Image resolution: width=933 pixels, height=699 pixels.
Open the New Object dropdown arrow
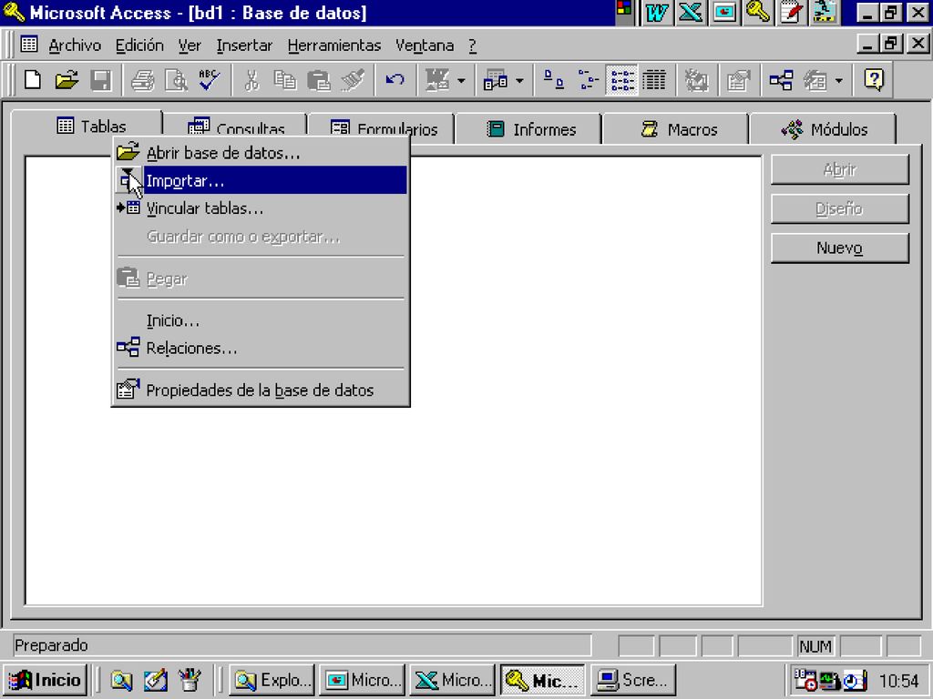pyautogui.click(x=839, y=80)
